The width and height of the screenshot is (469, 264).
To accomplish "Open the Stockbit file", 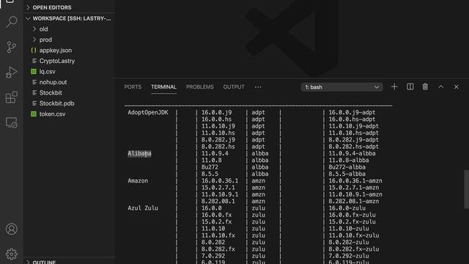I will click(x=51, y=93).
